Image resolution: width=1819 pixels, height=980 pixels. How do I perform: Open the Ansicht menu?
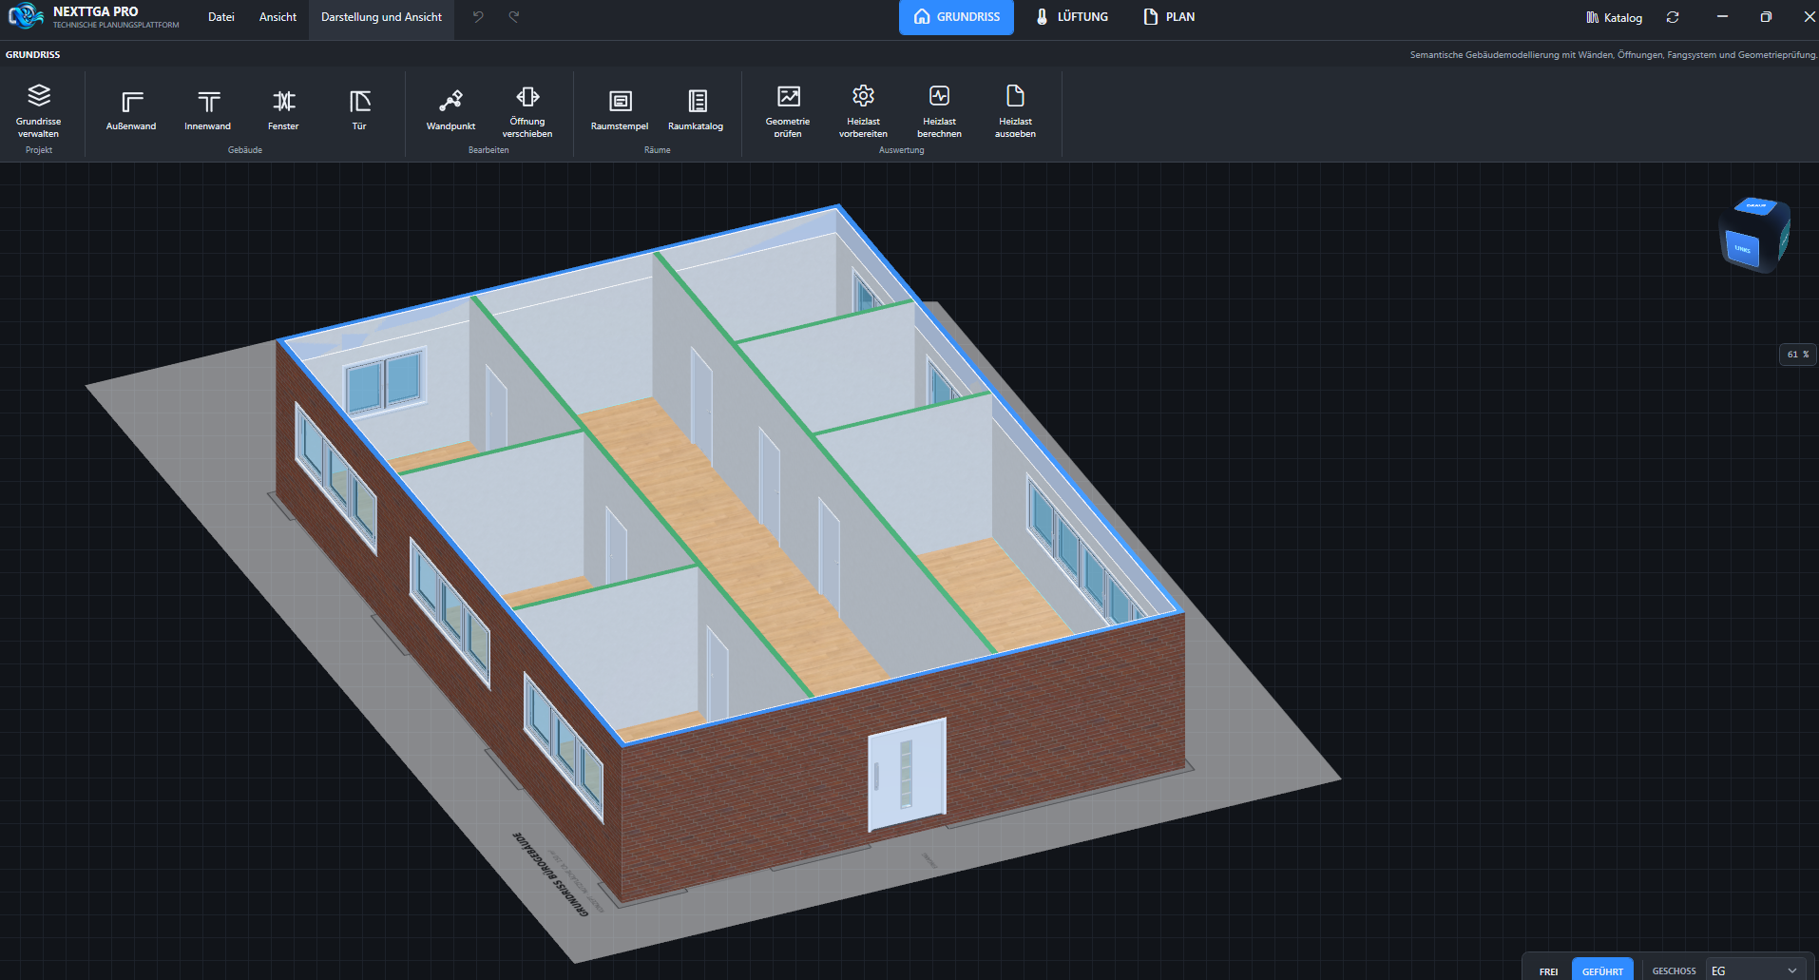[278, 17]
